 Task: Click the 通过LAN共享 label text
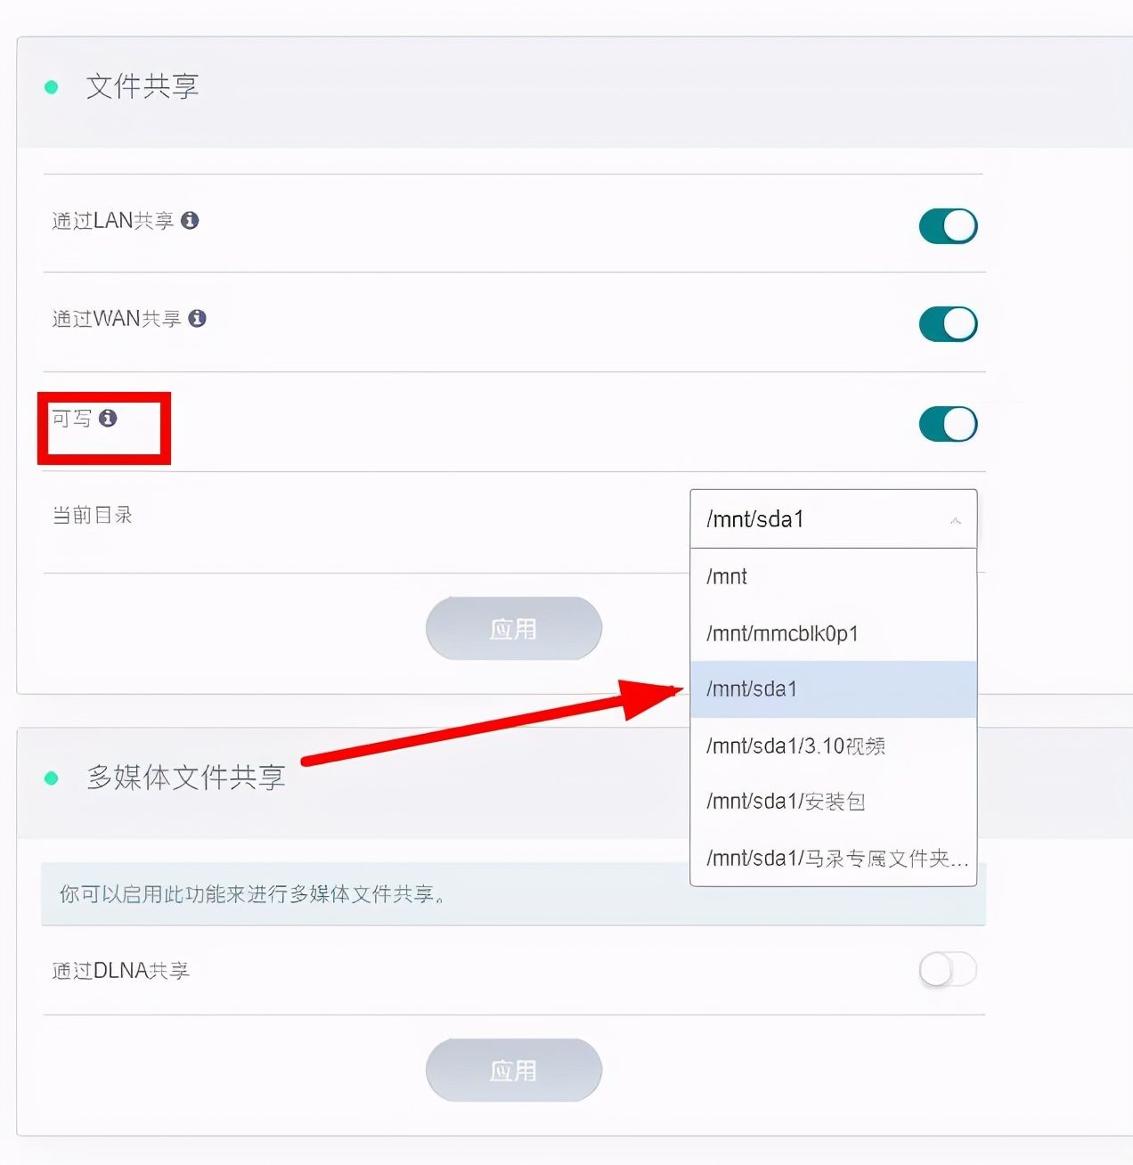coord(113,221)
